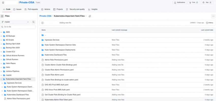This screenshot has width=216, height=101.
Task: Open Kubernetes-Admin-Role-Token.yaml file
Action: (58, 100)
